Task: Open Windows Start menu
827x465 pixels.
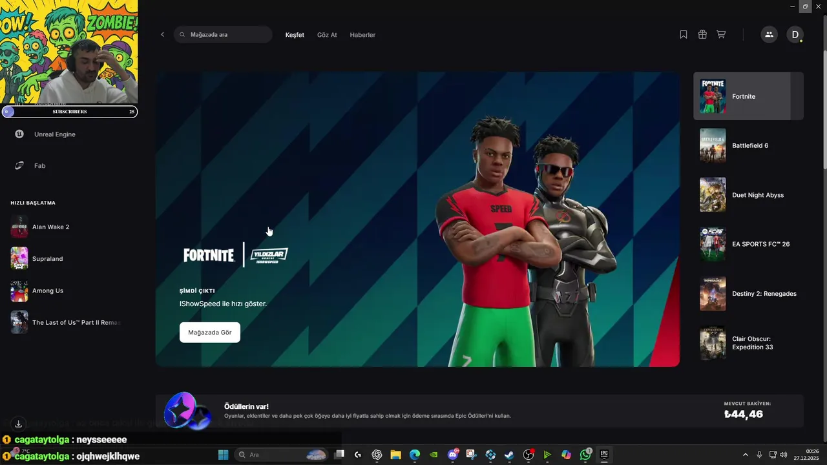Action: (x=224, y=455)
